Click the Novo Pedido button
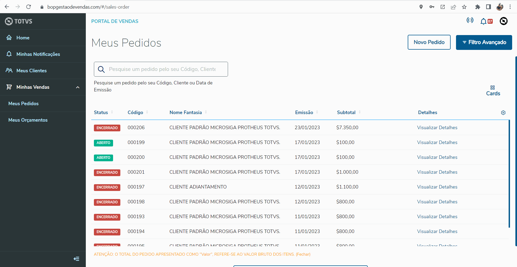517x267 pixels. coord(429,42)
